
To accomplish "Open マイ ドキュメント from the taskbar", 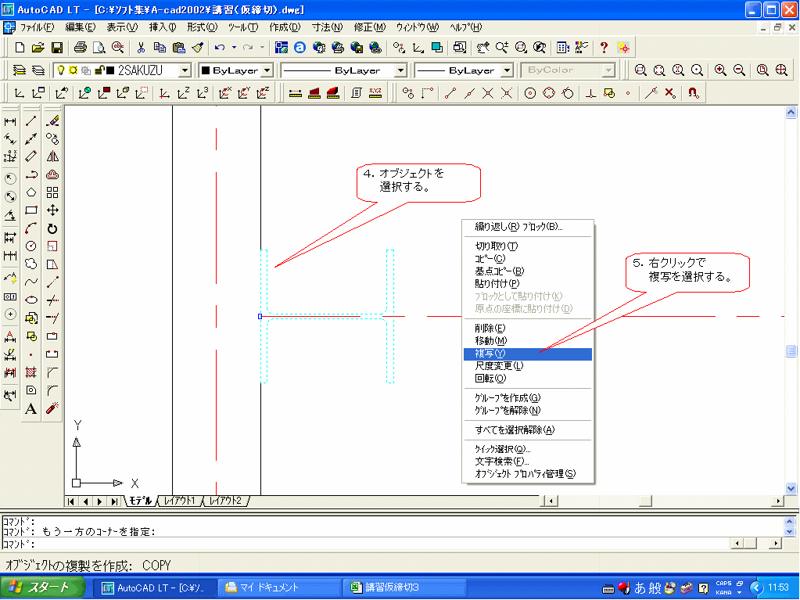I will click(278, 587).
